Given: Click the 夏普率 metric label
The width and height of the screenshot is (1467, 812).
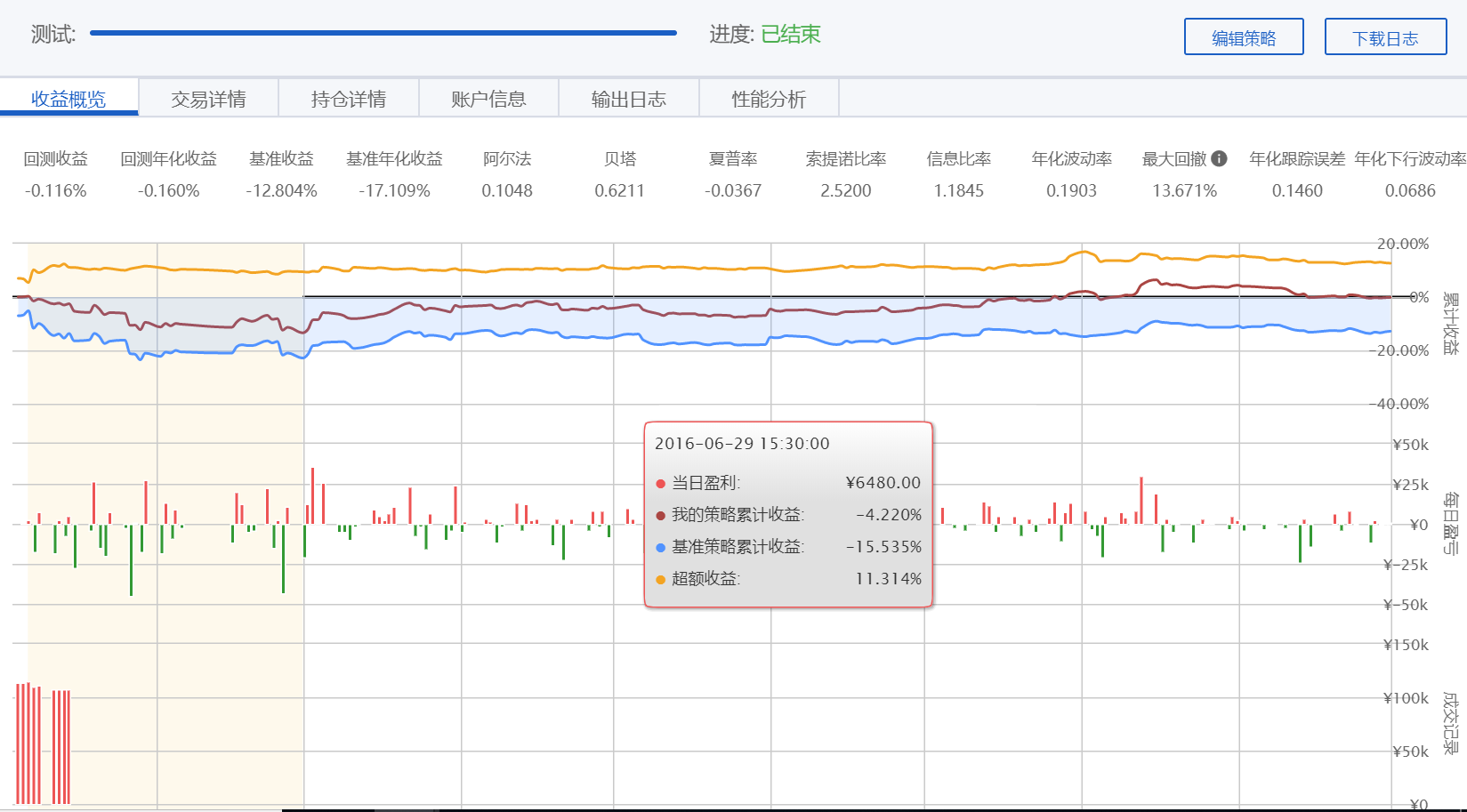Looking at the screenshot, I should [732, 158].
